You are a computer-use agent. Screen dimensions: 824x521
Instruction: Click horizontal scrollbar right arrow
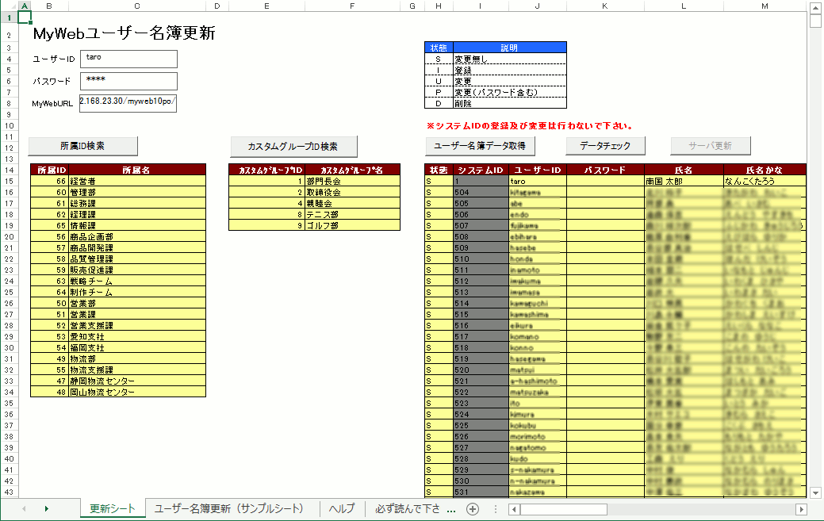pos(802,509)
